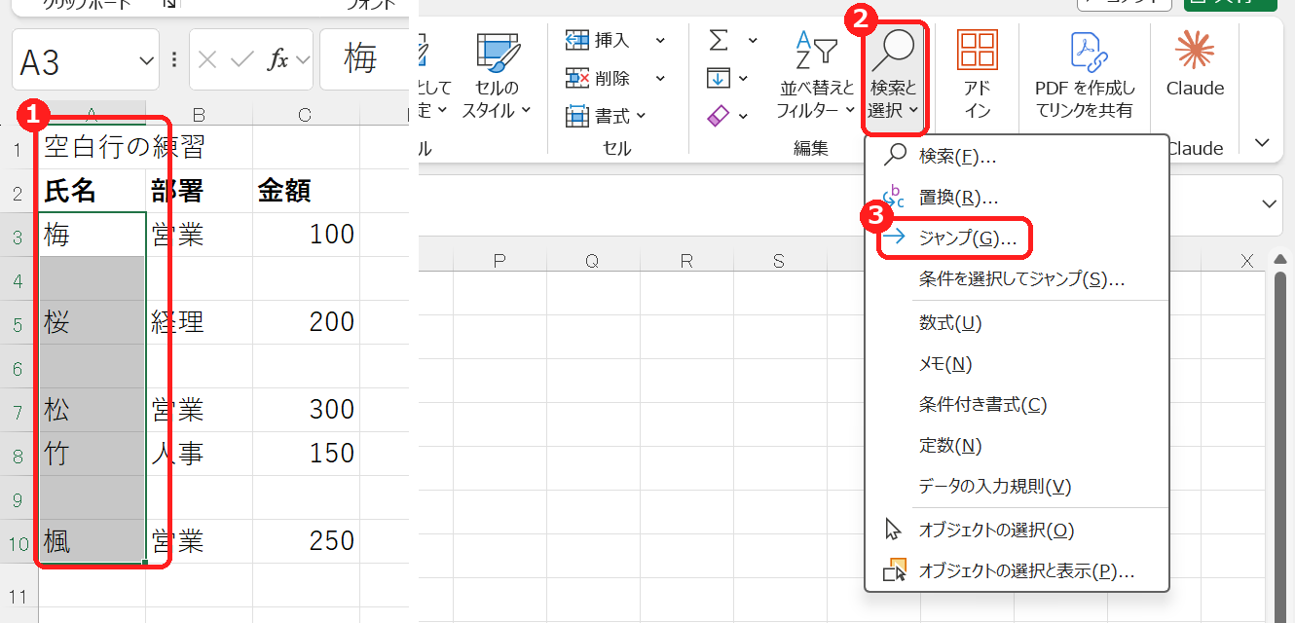Select 条件付き書式(C) menu item
The height and width of the screenshot is (623, 1295).
(x=1017, y=404)
